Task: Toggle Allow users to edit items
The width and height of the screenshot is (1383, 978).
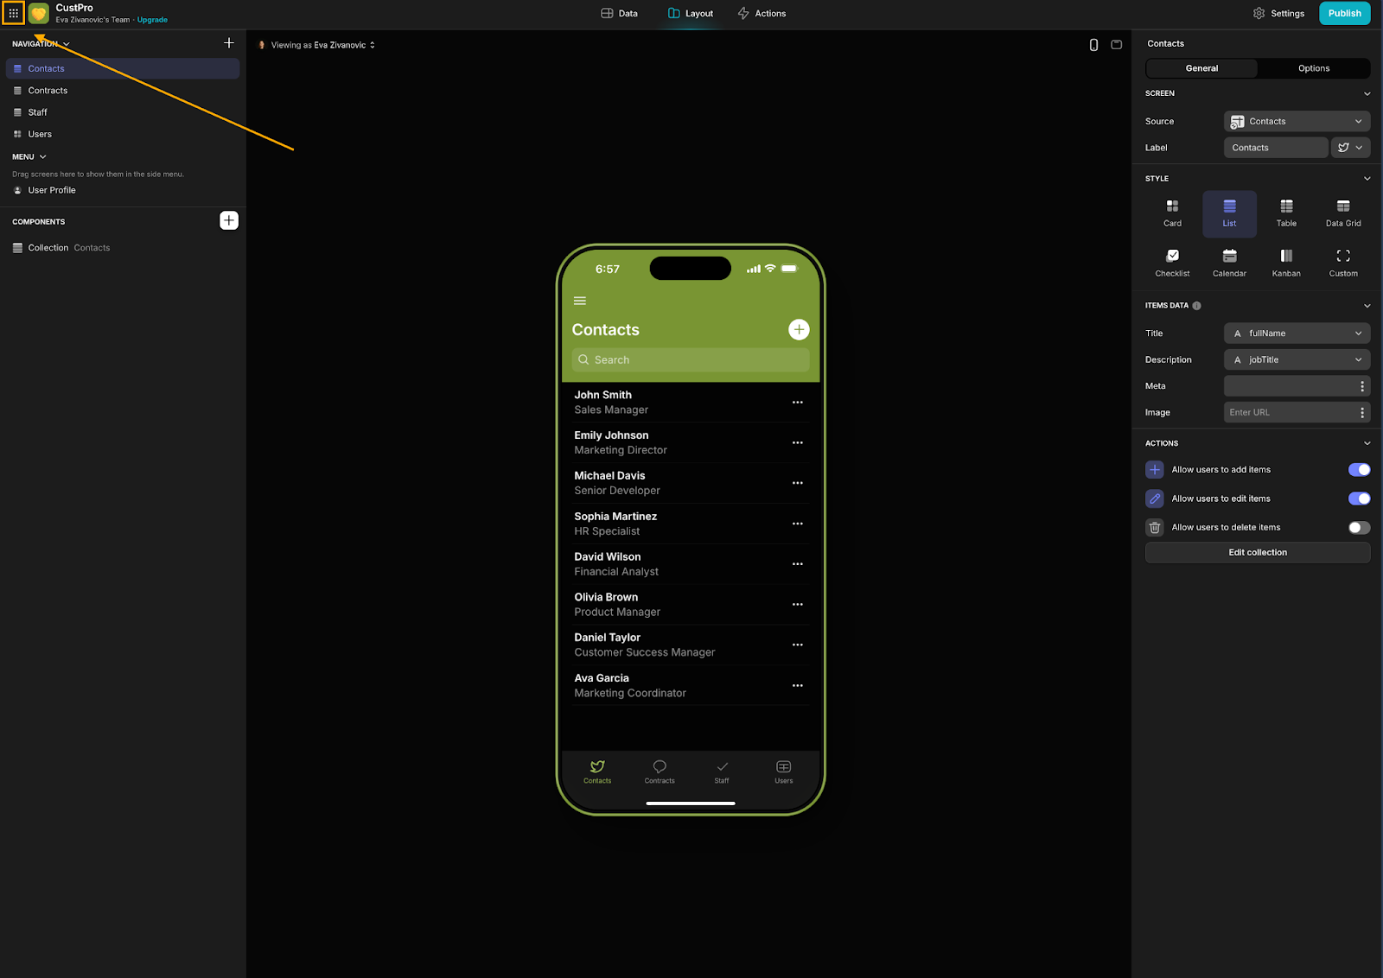Action: pos(1359,499)
